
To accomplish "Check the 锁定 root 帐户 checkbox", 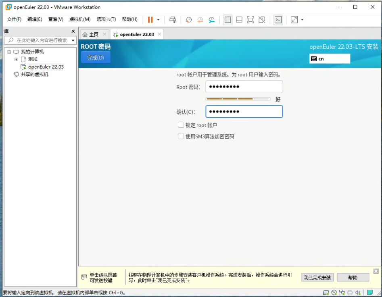I will point(181,125).
